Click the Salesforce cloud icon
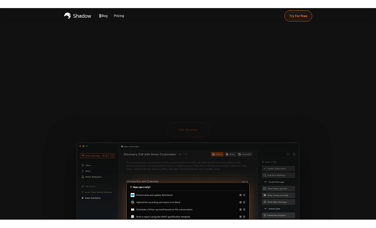376x228 pixels. 132,195
